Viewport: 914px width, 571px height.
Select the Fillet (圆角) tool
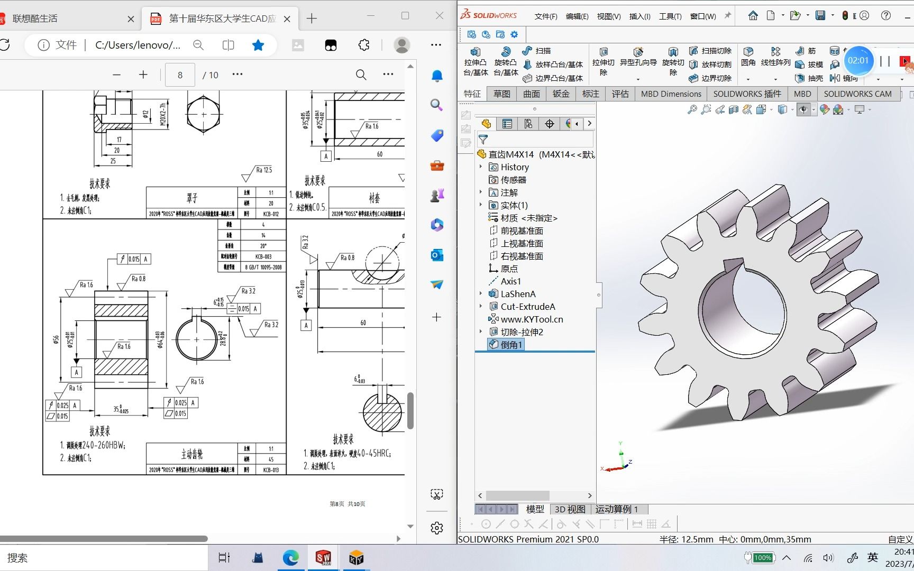coord(748,57)
